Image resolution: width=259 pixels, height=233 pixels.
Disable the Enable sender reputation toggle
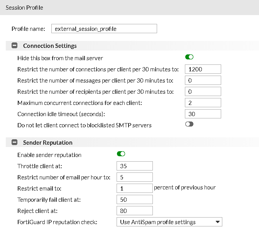(121, 154)
